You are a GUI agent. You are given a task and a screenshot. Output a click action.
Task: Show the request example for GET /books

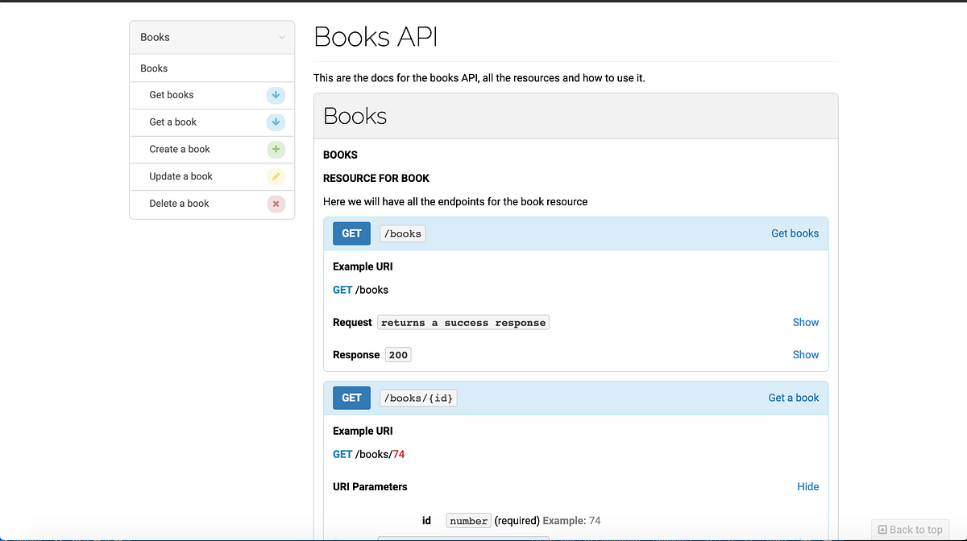(x=805, y=322)
